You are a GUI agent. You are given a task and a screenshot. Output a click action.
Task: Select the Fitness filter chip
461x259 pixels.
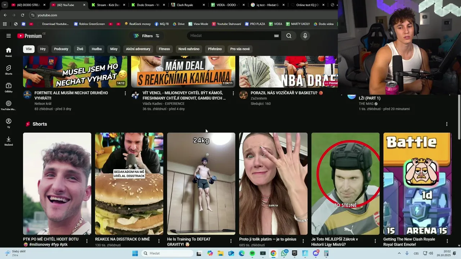click(164, 49)
